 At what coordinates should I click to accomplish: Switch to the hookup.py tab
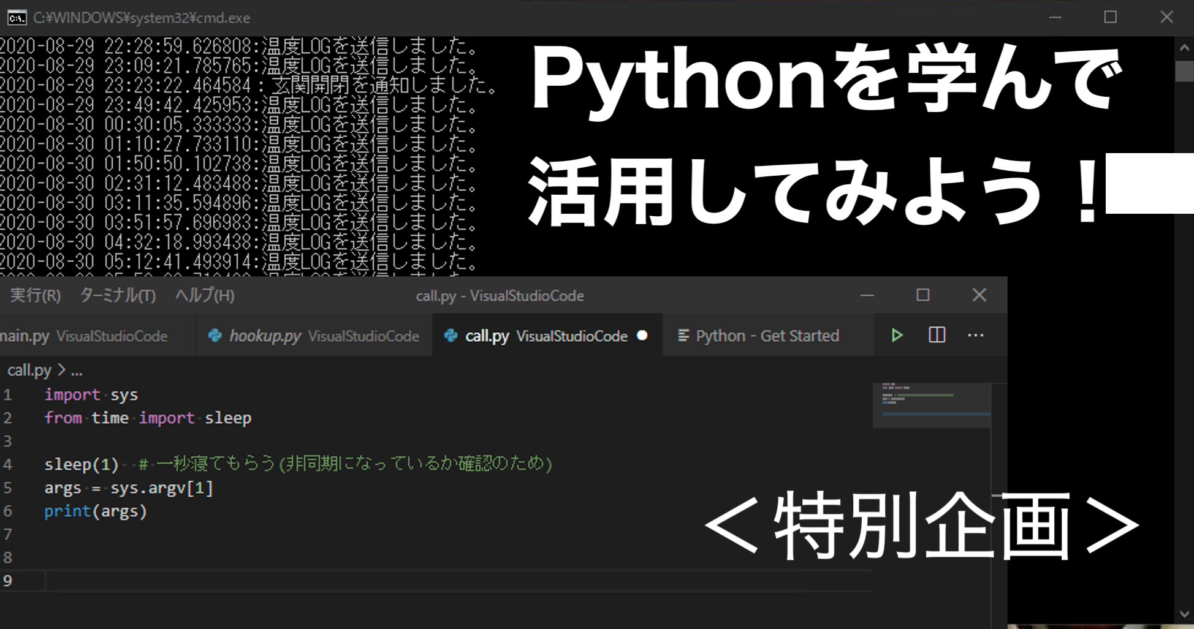[x=314, y=336]
